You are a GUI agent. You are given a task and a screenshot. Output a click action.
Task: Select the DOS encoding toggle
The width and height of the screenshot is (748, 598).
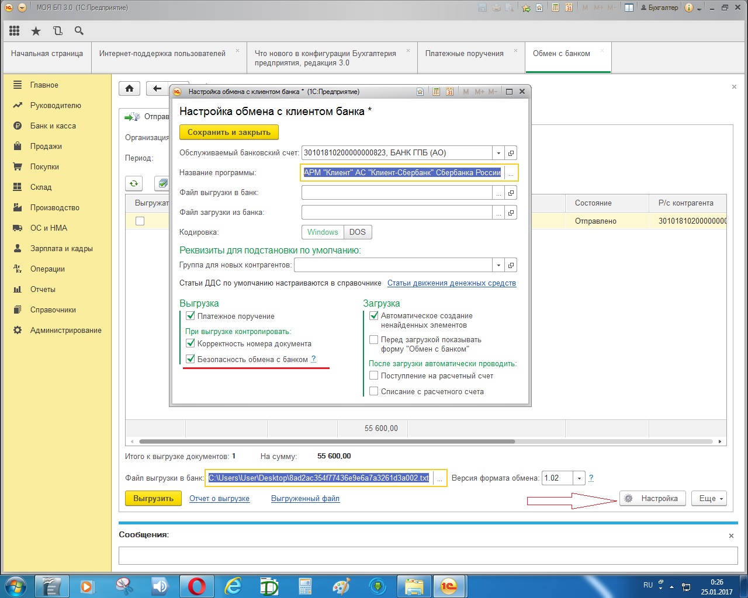tap(357, 232)
